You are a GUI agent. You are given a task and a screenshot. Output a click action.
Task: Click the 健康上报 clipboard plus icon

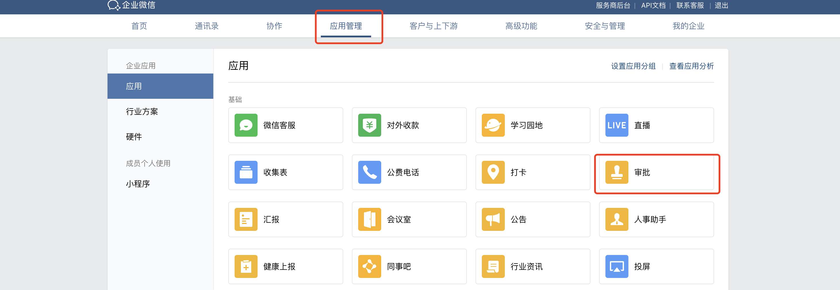[x=246, y=266]
